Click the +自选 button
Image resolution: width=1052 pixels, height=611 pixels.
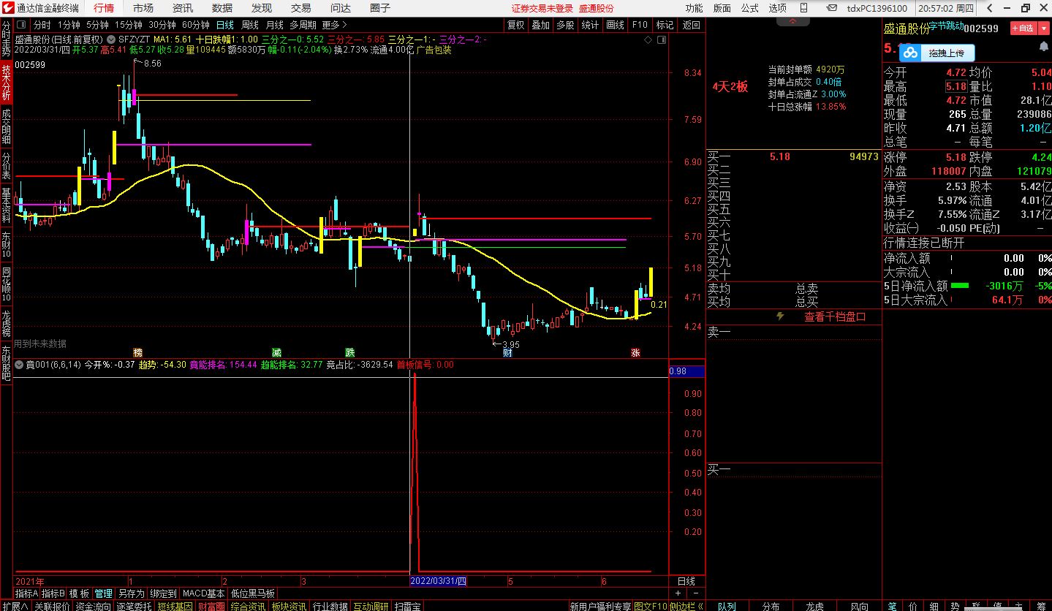pos(1023,29)
